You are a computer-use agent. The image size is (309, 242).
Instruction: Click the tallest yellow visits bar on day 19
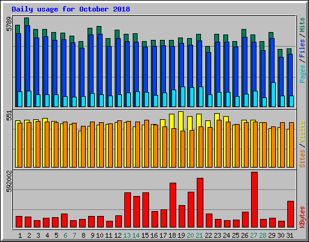180,121
